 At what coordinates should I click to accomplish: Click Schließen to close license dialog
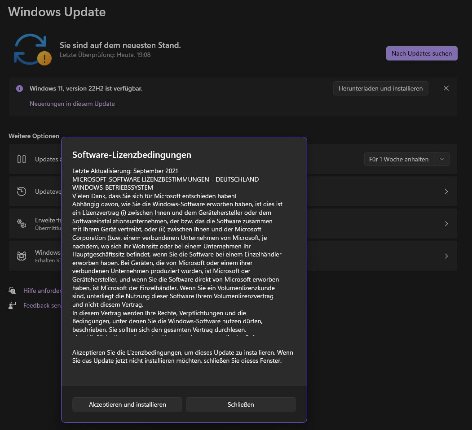tap(241, 404)
